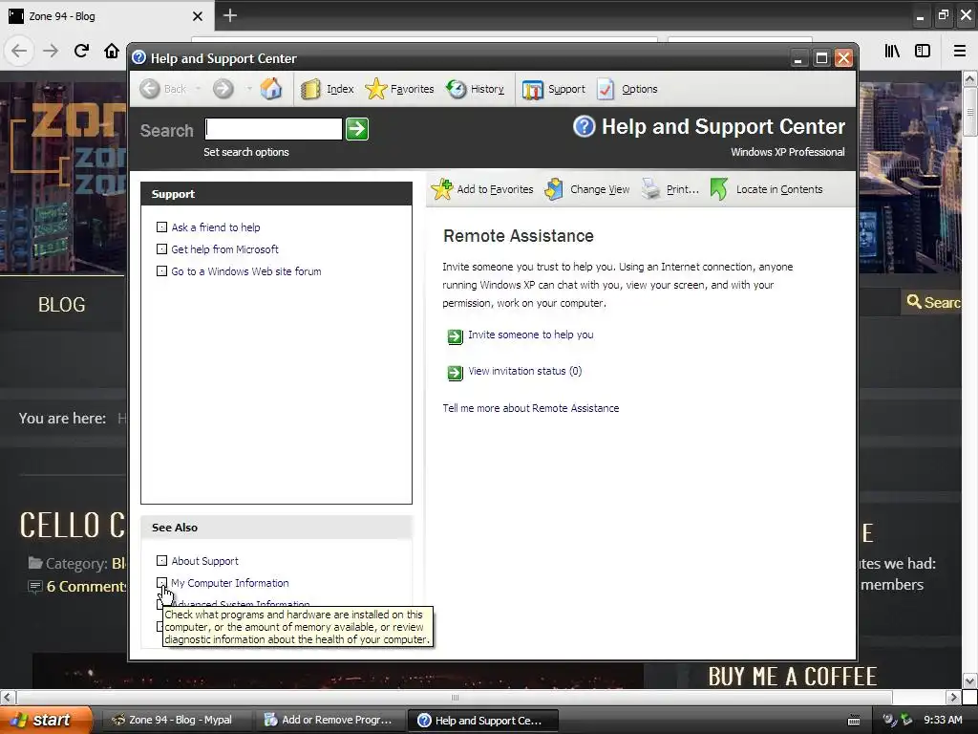Image resolution: width=978 pixels, height=734 pixels.
Task: Click View invitation status arrow icon
Action: (x=456, y=374)
